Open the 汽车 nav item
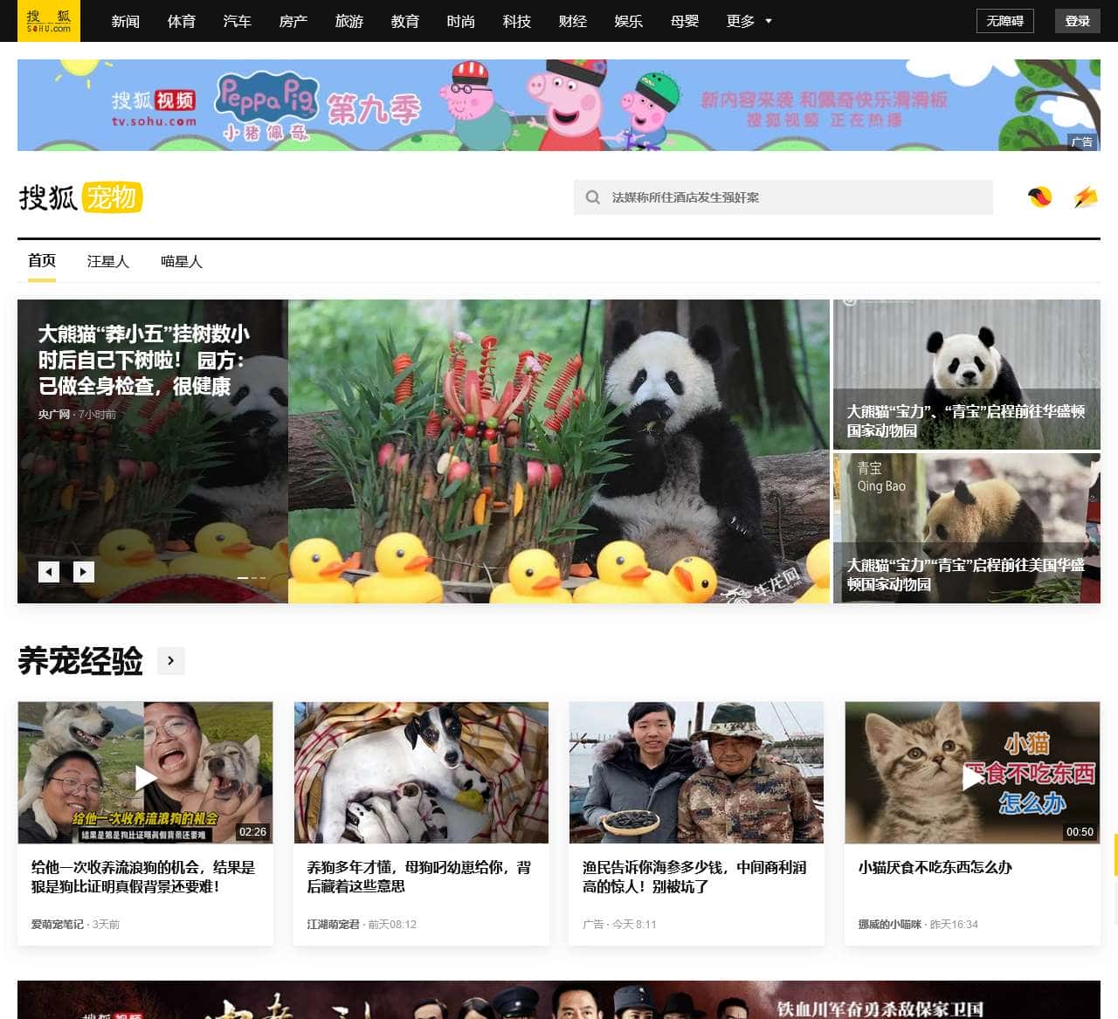Image resolution: width=1118 pixels, height=1019 pixels. click(238, 21)
